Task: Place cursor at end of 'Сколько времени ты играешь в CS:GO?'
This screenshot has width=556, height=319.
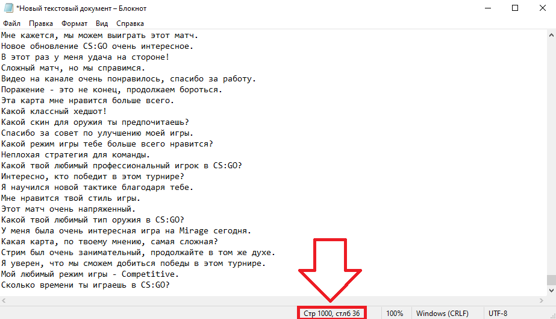Action: (x=170, y=285)
